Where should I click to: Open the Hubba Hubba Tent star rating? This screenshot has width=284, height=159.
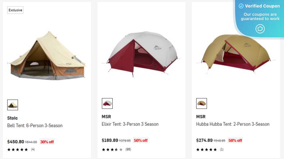pyautogui.click(x=210, y=149)
